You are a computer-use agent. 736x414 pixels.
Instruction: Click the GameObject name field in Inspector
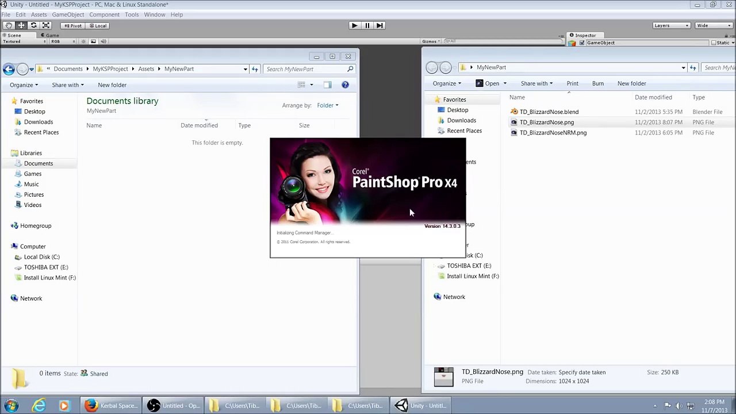[646, 43]
